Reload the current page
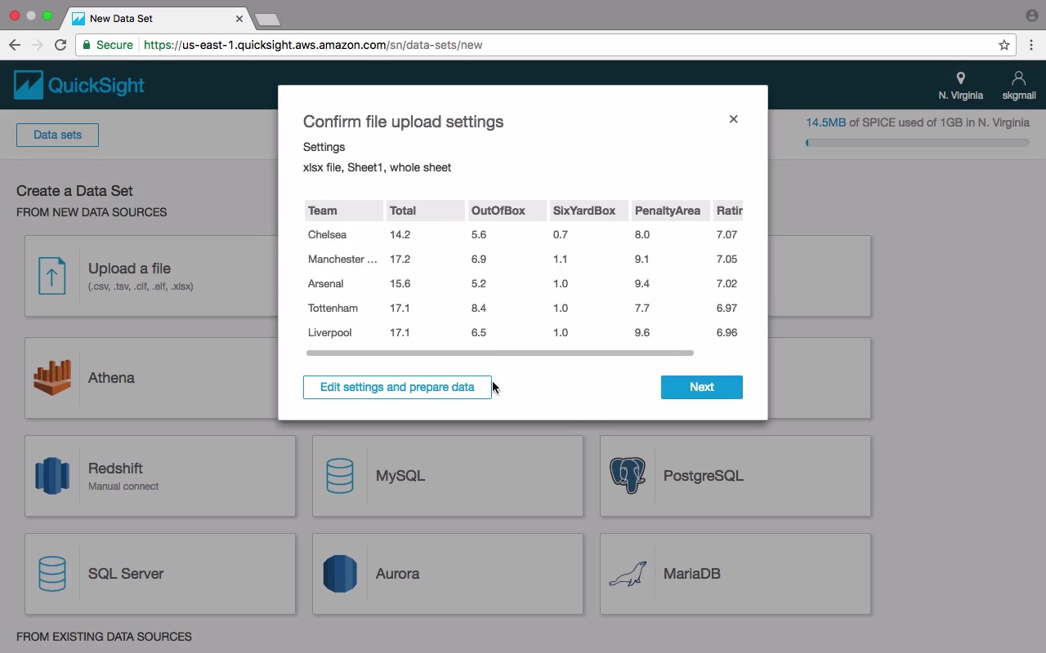This screenshot has width=1046, height=653. [60, 45]
